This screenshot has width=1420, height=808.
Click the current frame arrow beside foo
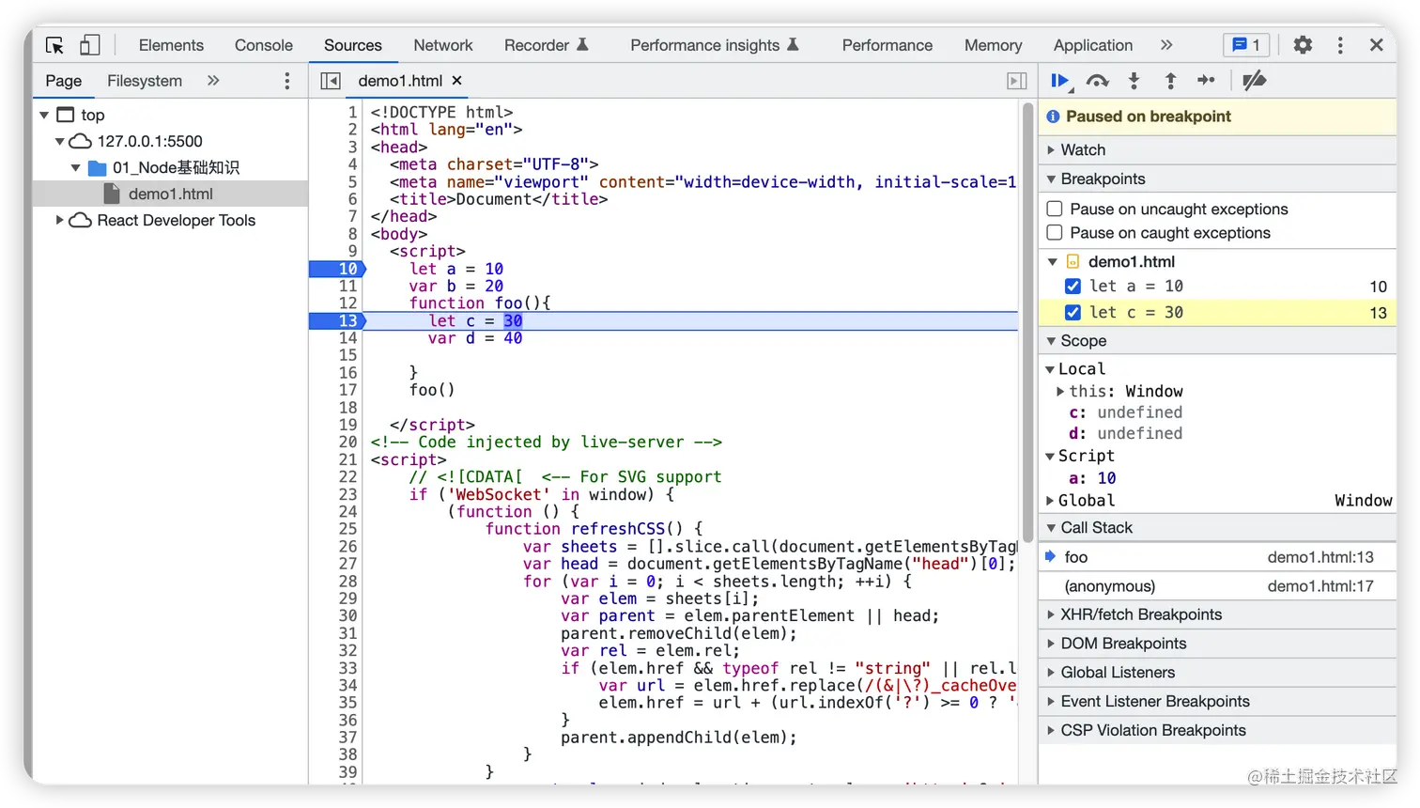pos(1051,557)
